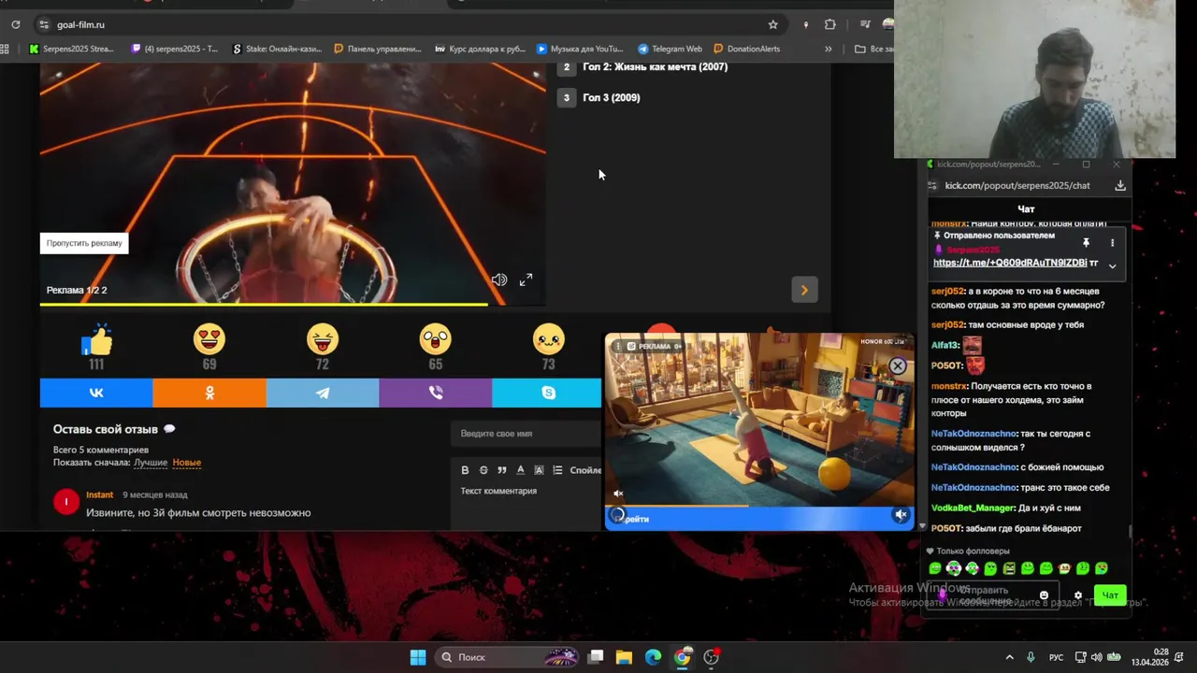Viewport: 1197px width, 673px height.
Task: Open site information icon in address bar
Action: (43, 24)
